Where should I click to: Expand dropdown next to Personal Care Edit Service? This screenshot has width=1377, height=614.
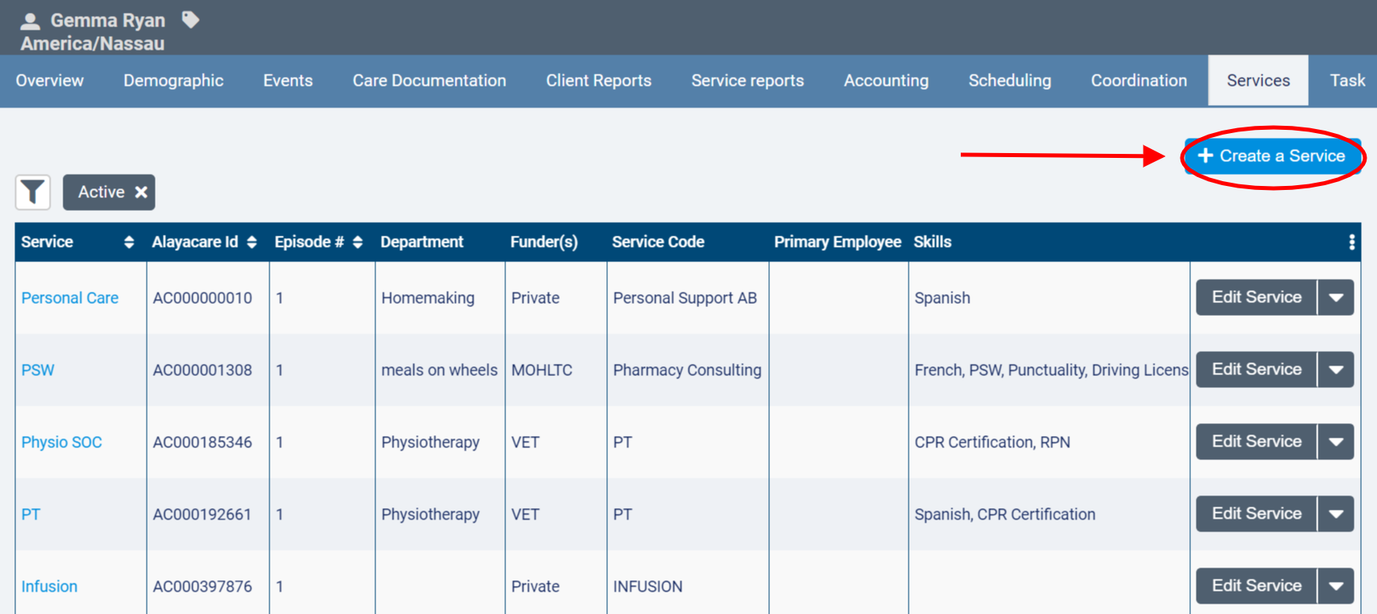point(1335,297)
